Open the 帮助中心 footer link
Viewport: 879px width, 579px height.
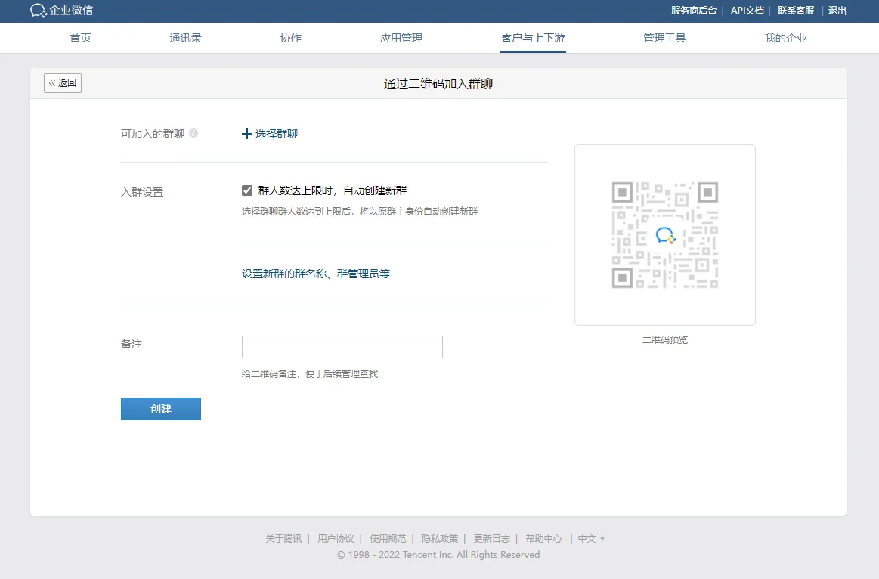(543, 539)
